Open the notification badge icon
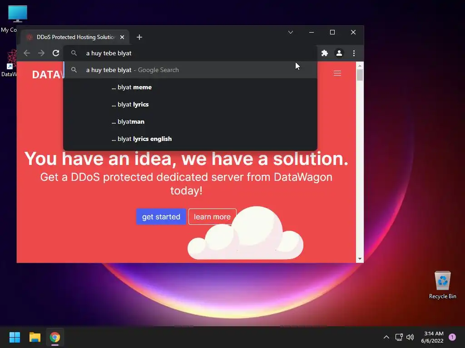Viewport: 465px width, 348px height. (x=452, y=337)
